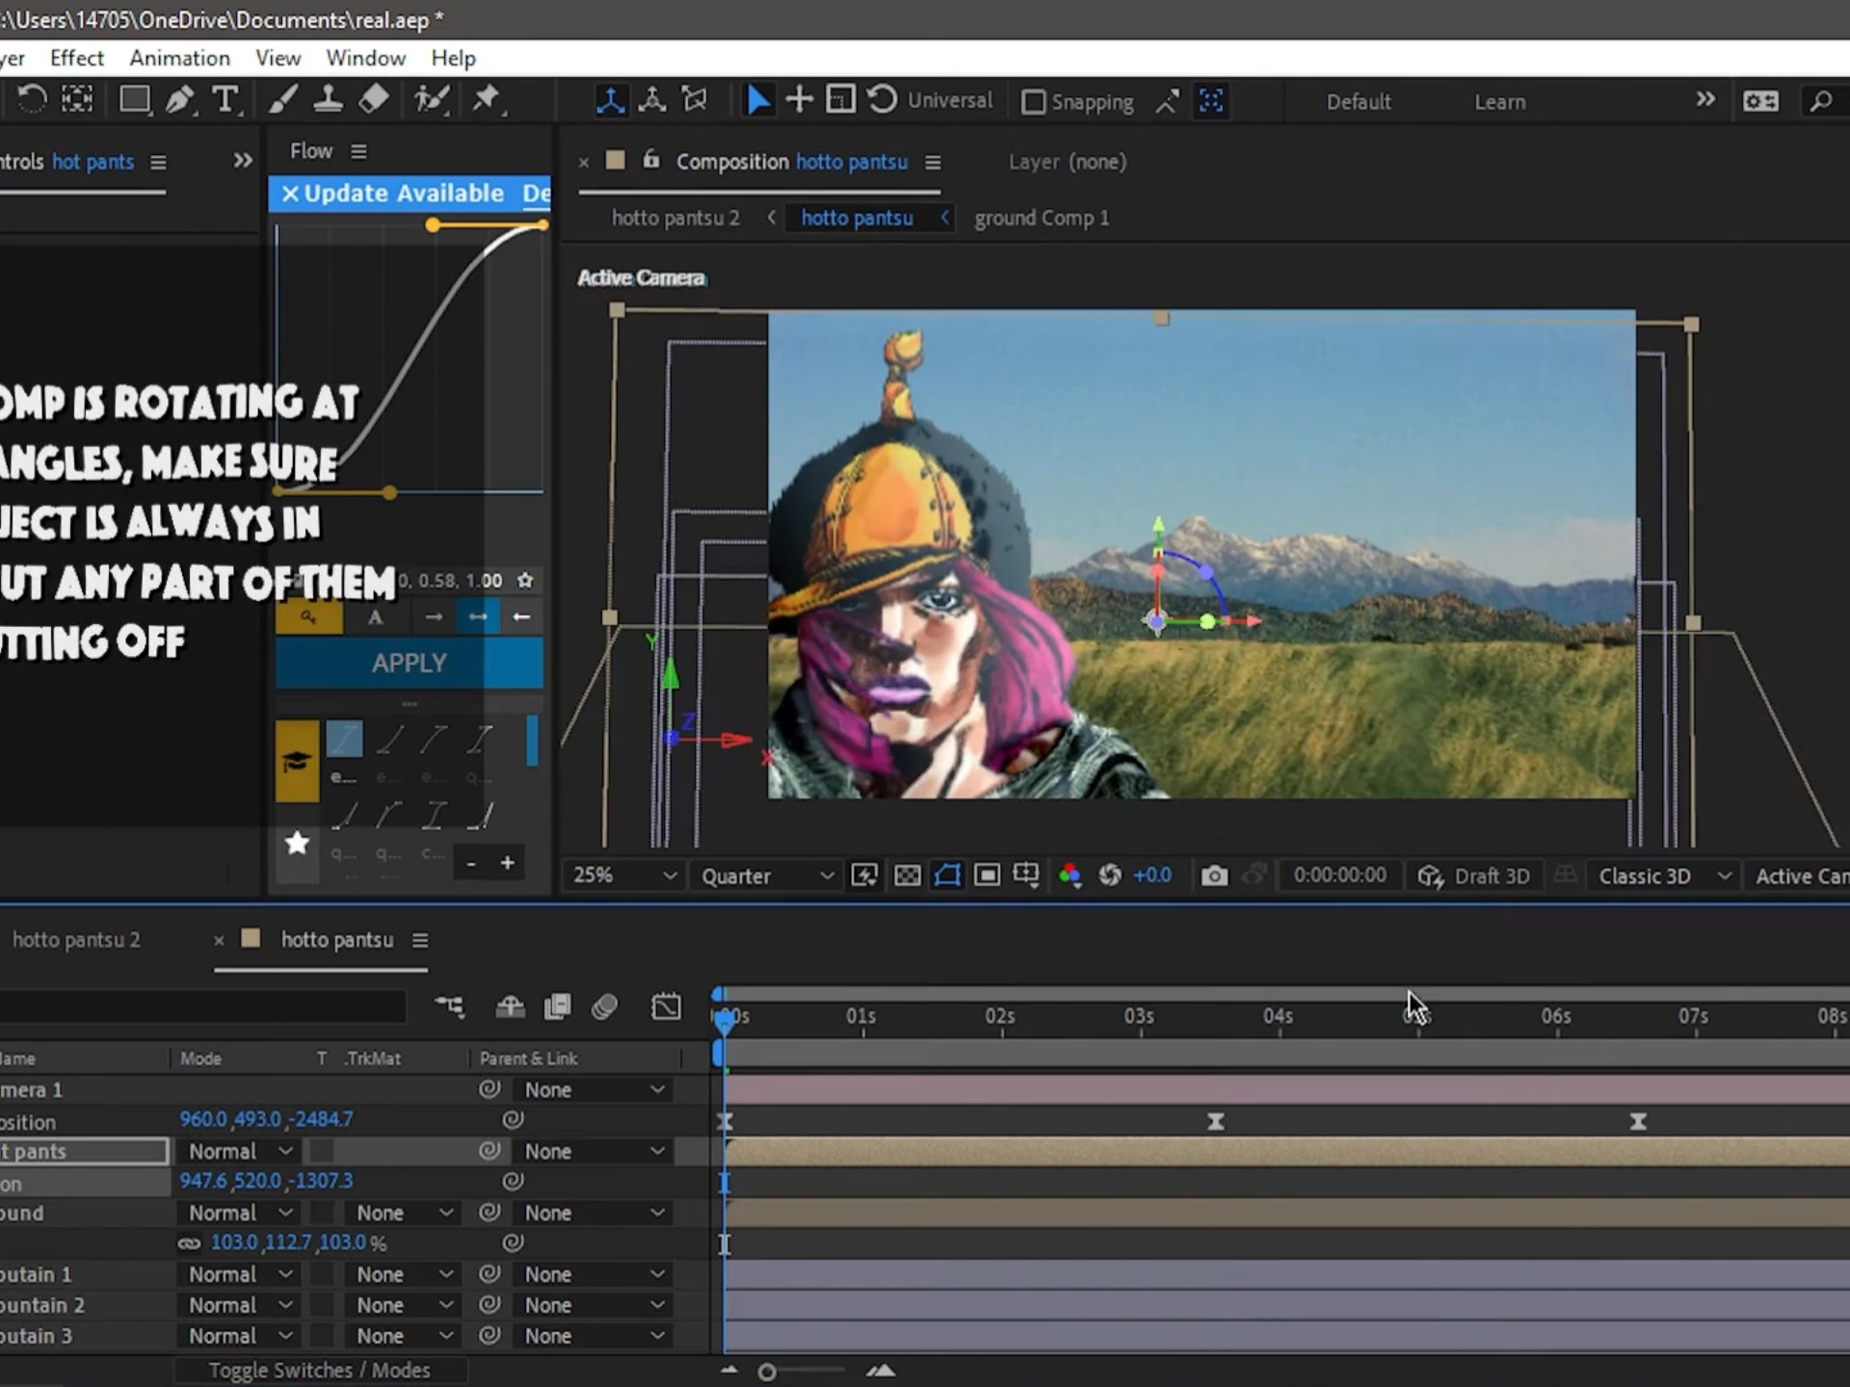Select the Local Axis mode icon
Screen dimensions: 1850x1387
(x=609, y=100)
